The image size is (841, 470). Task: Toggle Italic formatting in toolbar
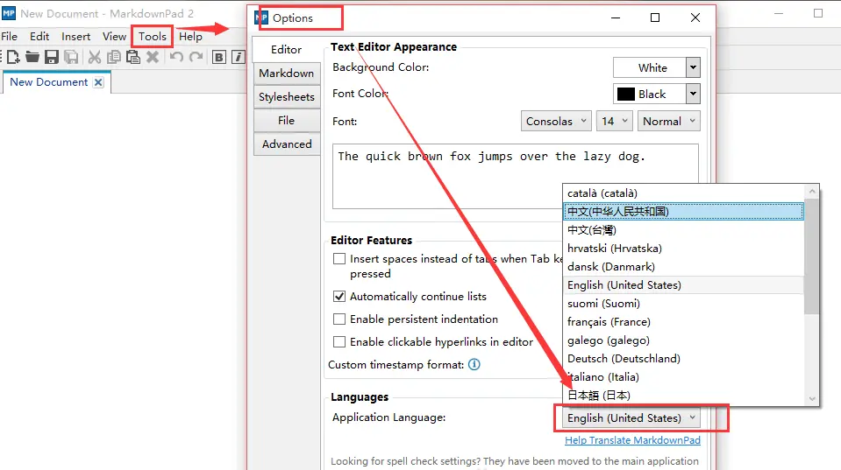pos(239,57)
